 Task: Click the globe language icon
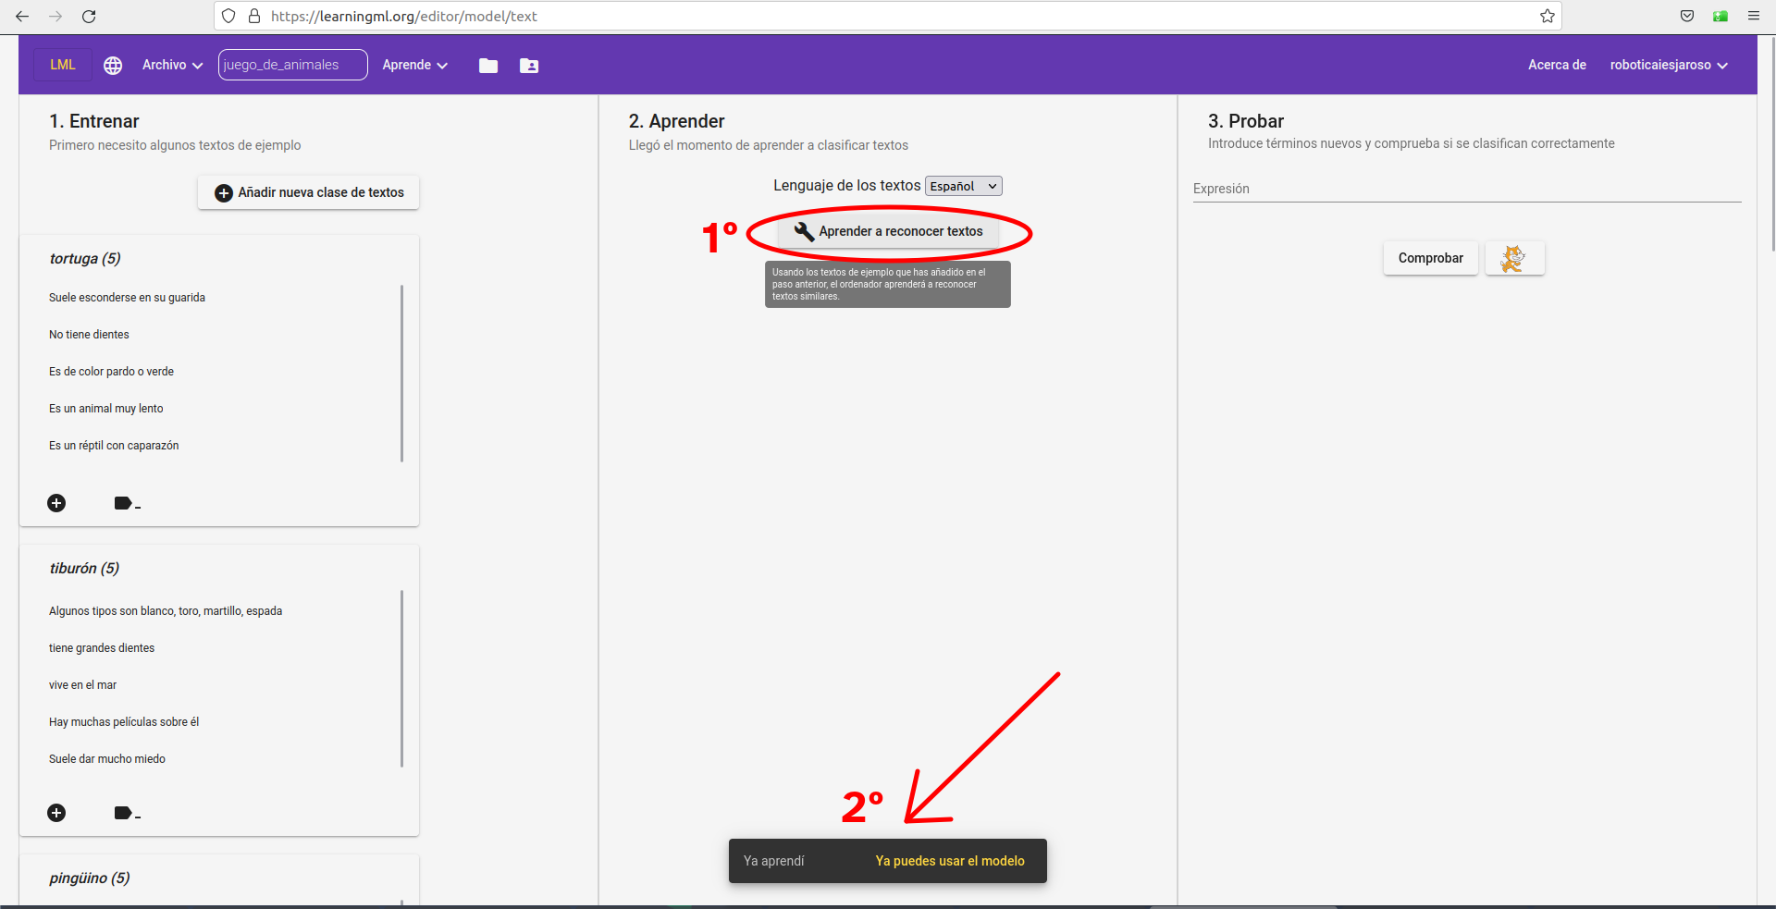point(113,65)
